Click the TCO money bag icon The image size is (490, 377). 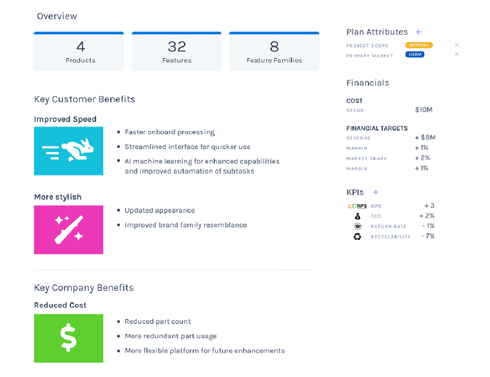coord(358,216)
